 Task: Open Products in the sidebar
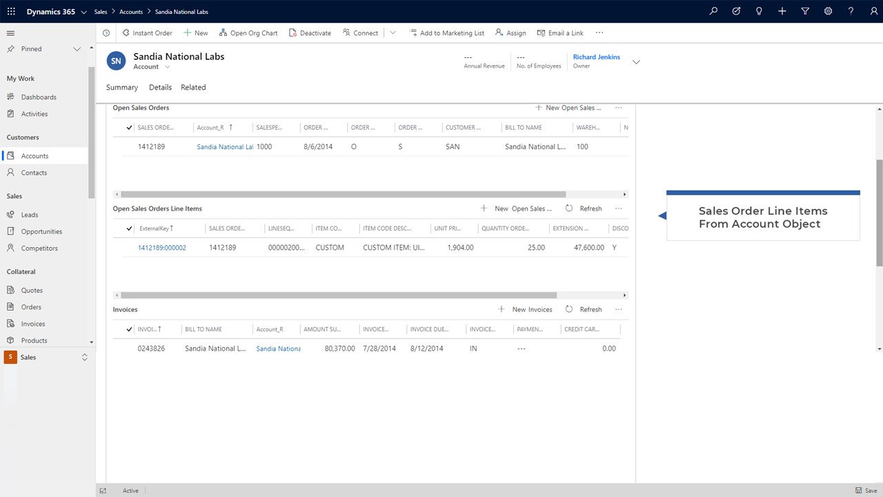(x=34, y=340)
